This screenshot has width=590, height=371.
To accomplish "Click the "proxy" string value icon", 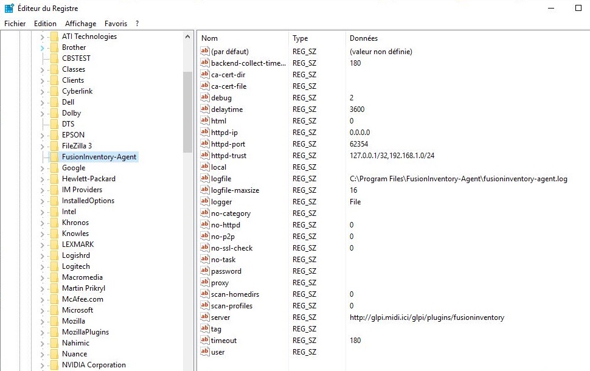I will pyautogui.click(x=204, y=283).
